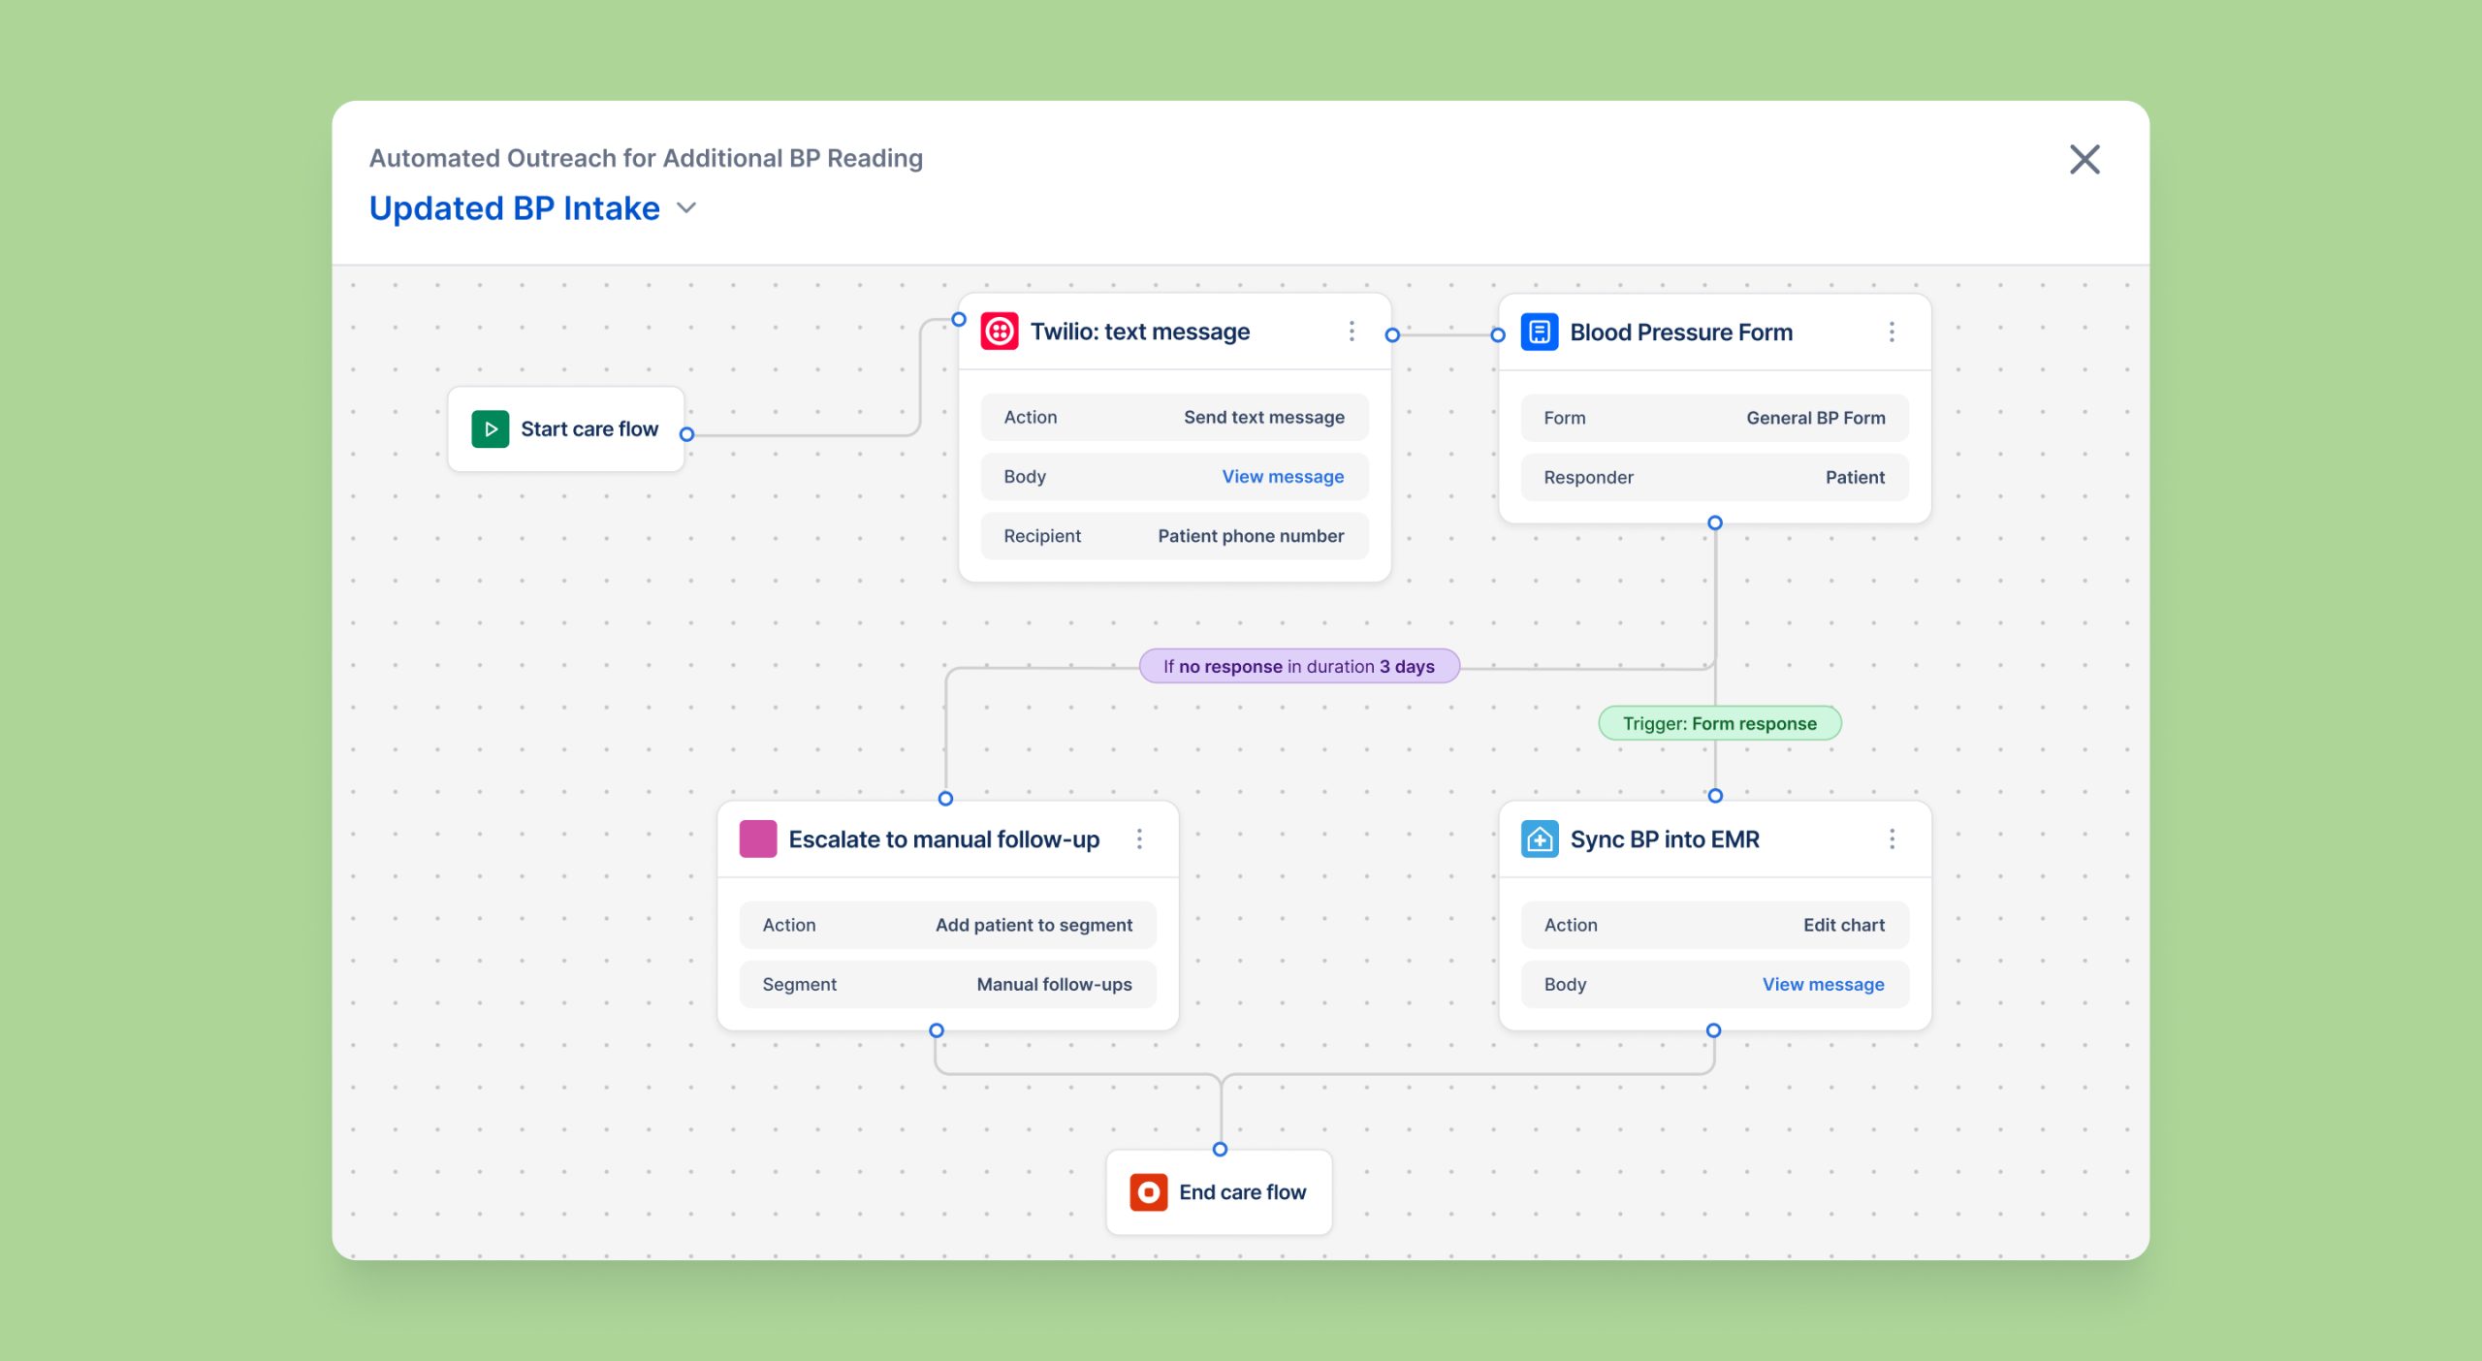
Task: Open the Twilio text message options menu
Action: coord(1352,332)
